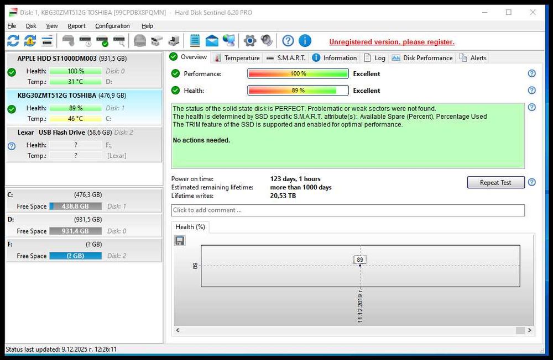Click the save floppy icon above the graph
Image resolution: width=553 pixels, height=360 pixels.
click(x=180, y=241)
